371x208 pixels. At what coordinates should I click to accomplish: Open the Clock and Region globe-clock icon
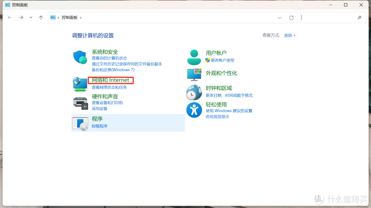(x=194, y=92)
